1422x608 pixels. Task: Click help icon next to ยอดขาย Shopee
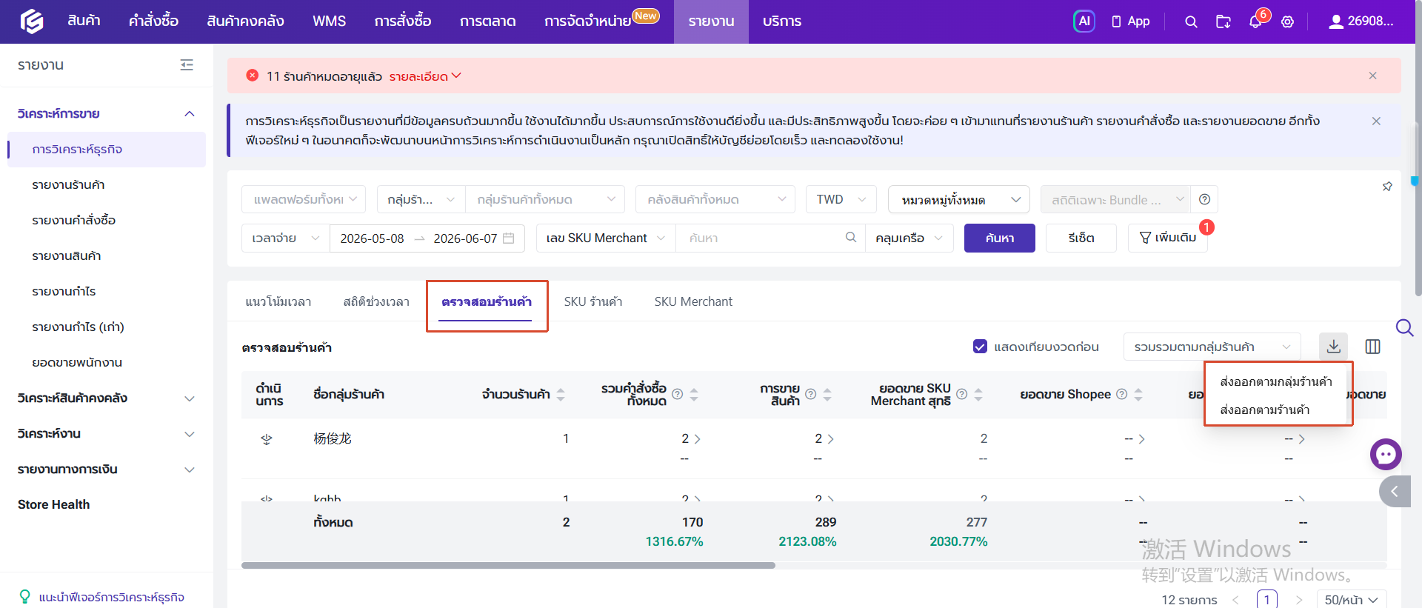click(1121, 394)
